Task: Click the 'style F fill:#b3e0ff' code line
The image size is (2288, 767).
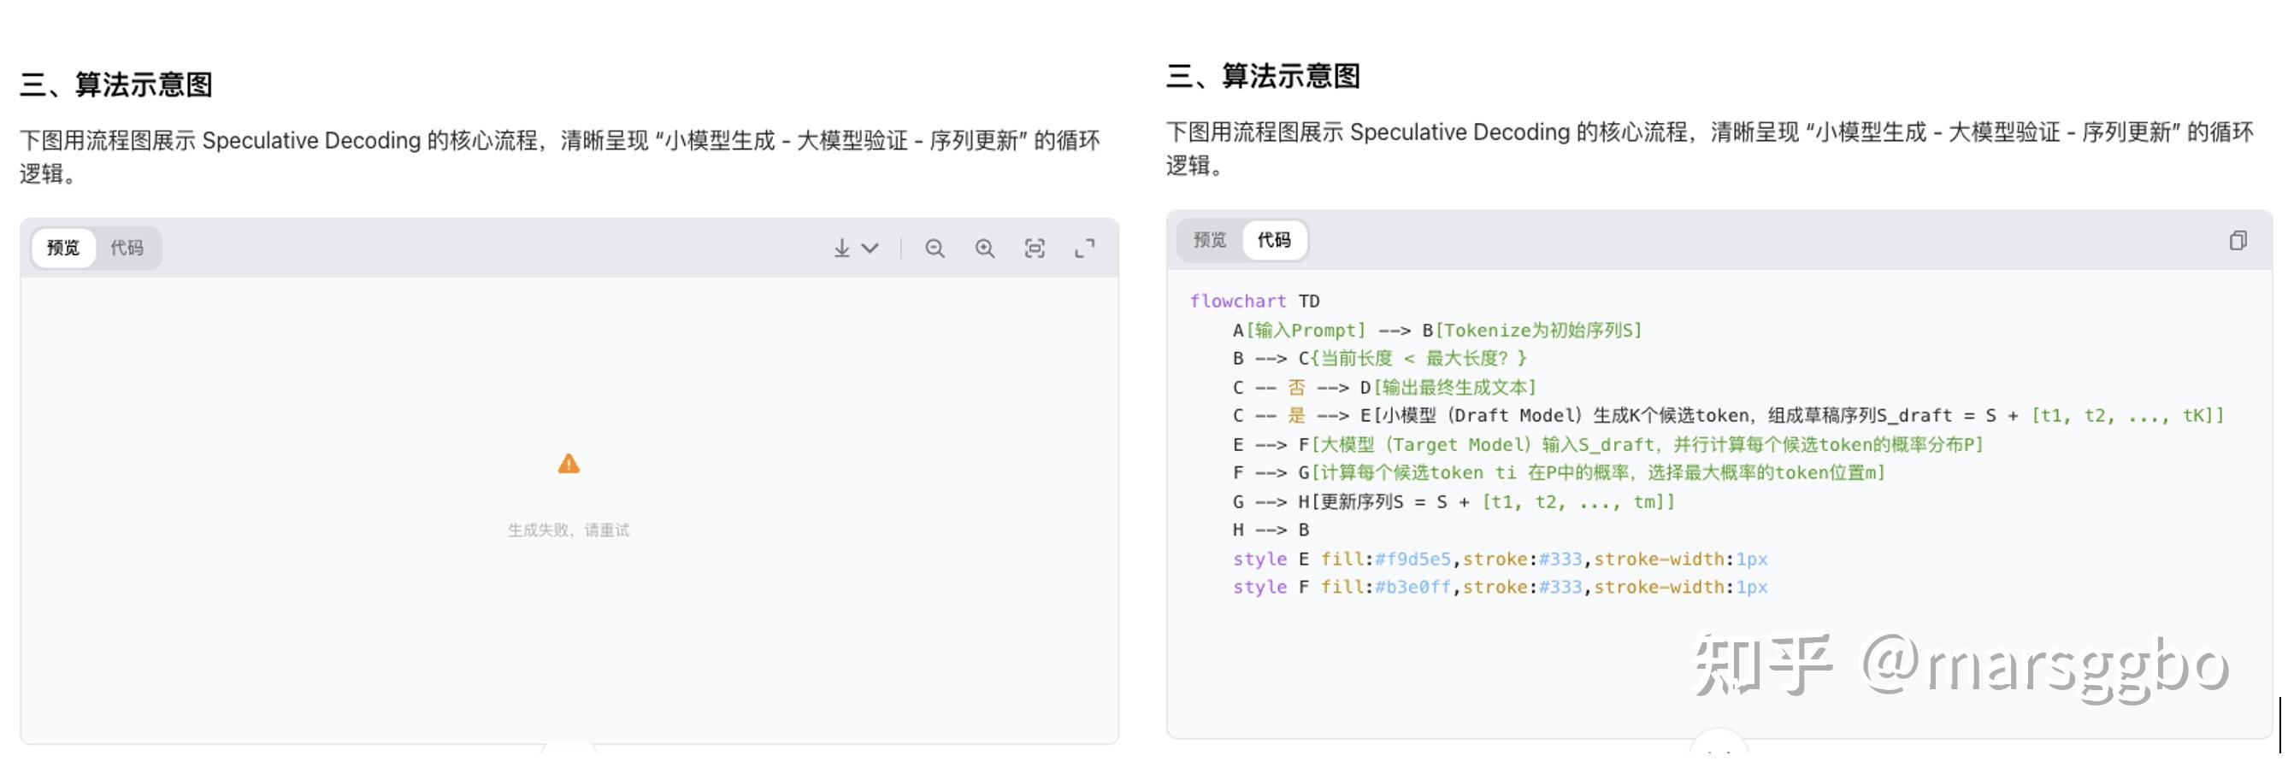Action: click(x=1501, y=588)
